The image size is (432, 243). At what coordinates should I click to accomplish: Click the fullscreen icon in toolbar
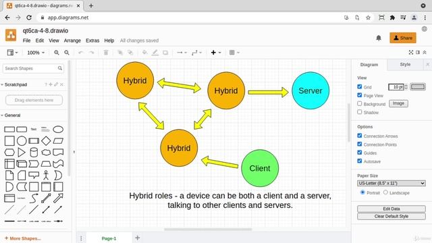click(411, 53)
